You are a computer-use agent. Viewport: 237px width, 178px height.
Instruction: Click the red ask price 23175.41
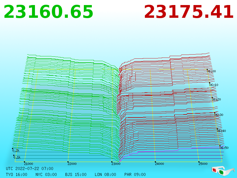[x=189, y=12]
